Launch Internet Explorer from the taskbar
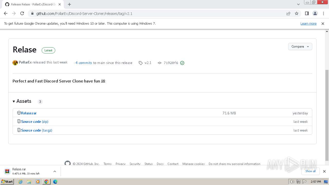 coord(20,182)
